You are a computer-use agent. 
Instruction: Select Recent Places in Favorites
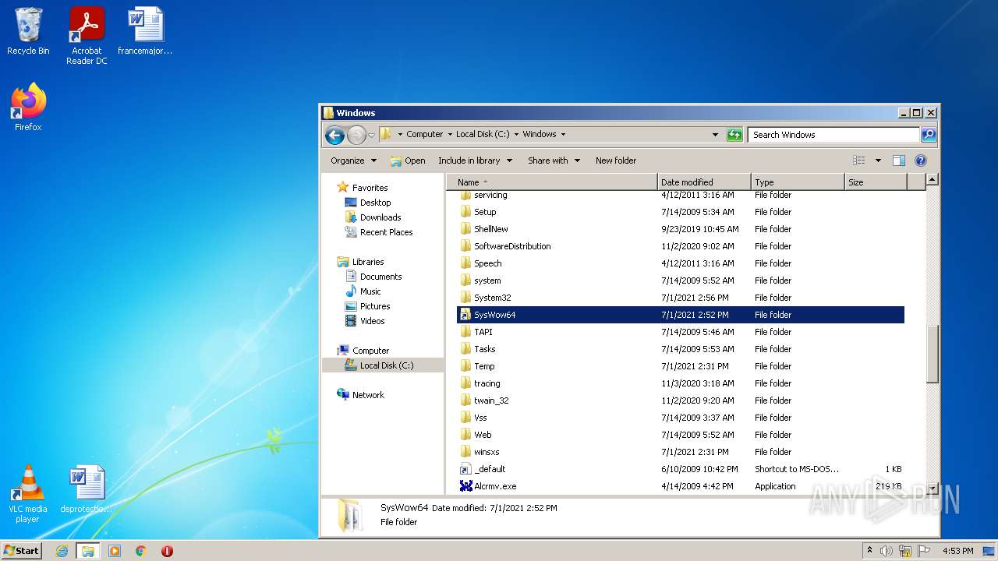(x=386, y=232)
